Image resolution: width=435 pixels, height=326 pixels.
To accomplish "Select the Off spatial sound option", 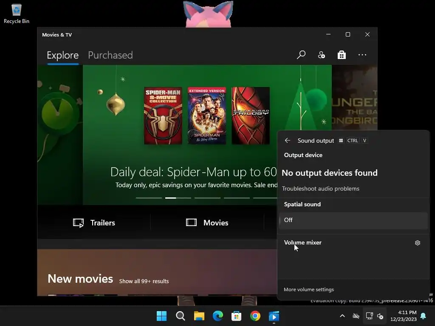I will point(353,220).
